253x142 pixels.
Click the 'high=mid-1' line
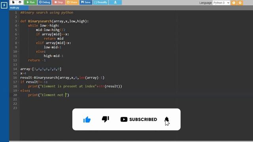click(53, 56)
